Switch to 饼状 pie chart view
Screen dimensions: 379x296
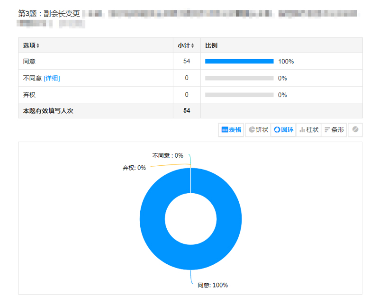point(258,130)
